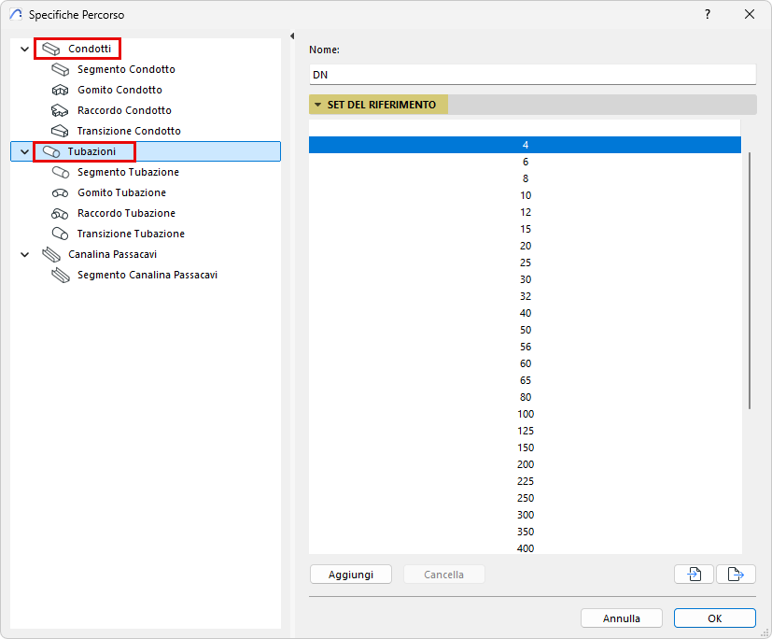The width and height of the screenshot is (772, 639).
Task: Select value 25 in the list
Action: coord(525,263)
